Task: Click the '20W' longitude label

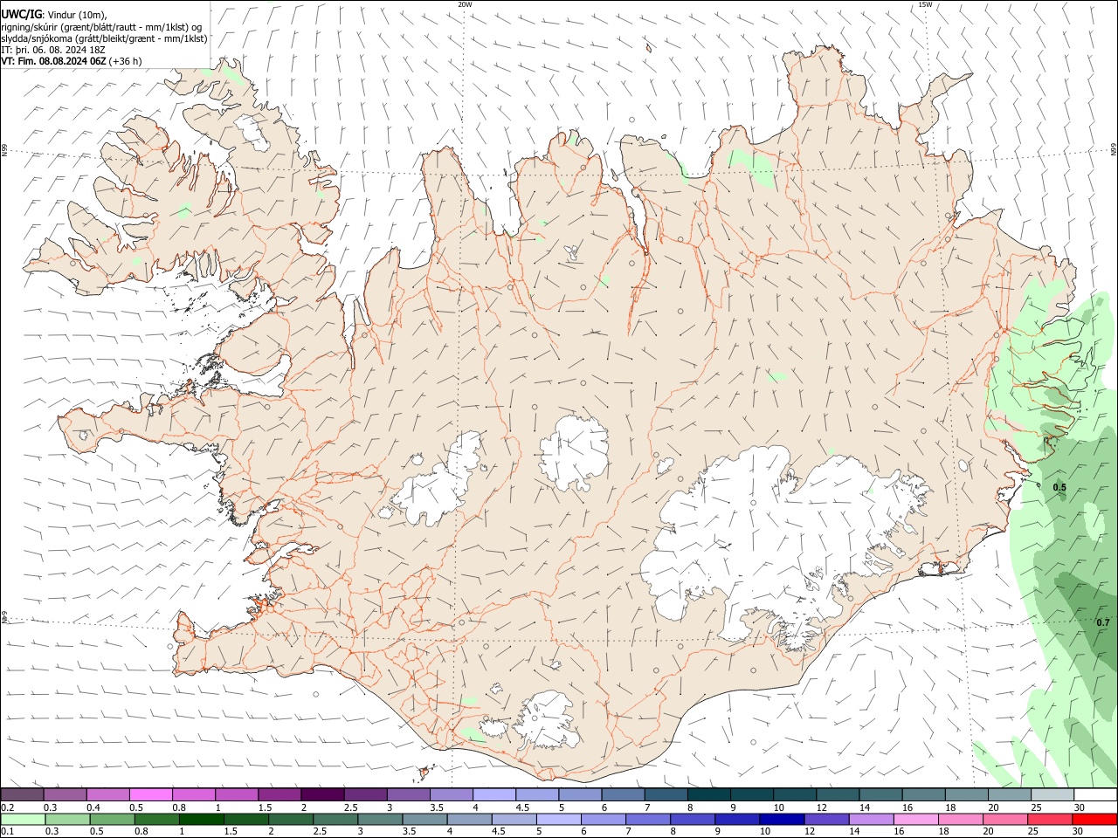Action: point(465,4)
